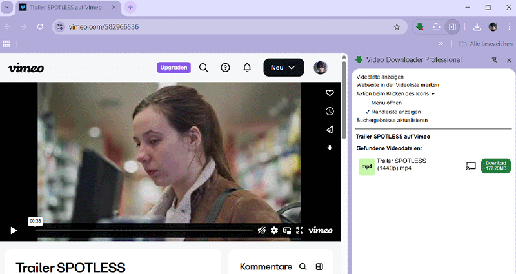This screenshot has width=516, height=274.
Task: Enter fullscreen mode on player
Action: tap(299, 230)
